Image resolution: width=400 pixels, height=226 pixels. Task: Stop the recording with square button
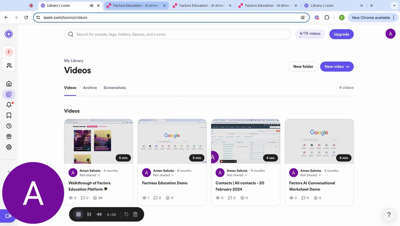(x=78, y=214)
